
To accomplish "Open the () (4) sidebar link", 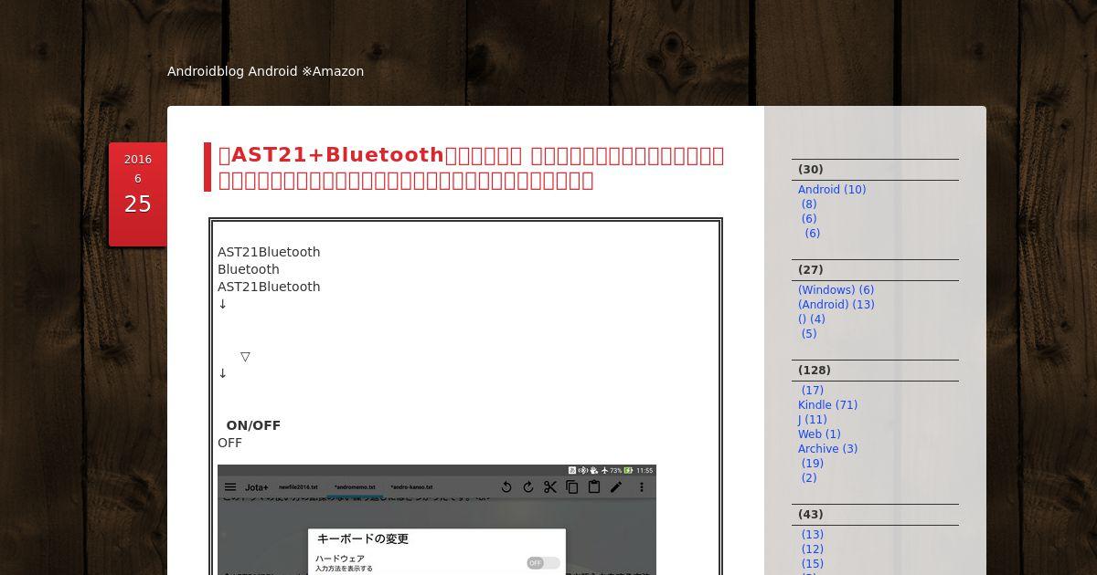I will [812, 319].
